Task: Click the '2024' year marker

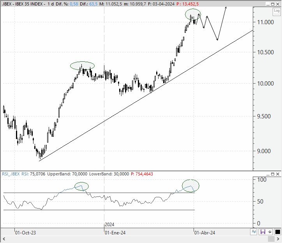Action: (x=109, y=225)
